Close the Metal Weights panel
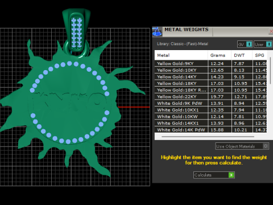Viewport: 273px width, 205px height. (x=271, y=31)
